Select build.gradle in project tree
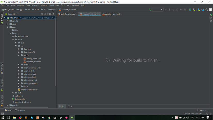 19,99
